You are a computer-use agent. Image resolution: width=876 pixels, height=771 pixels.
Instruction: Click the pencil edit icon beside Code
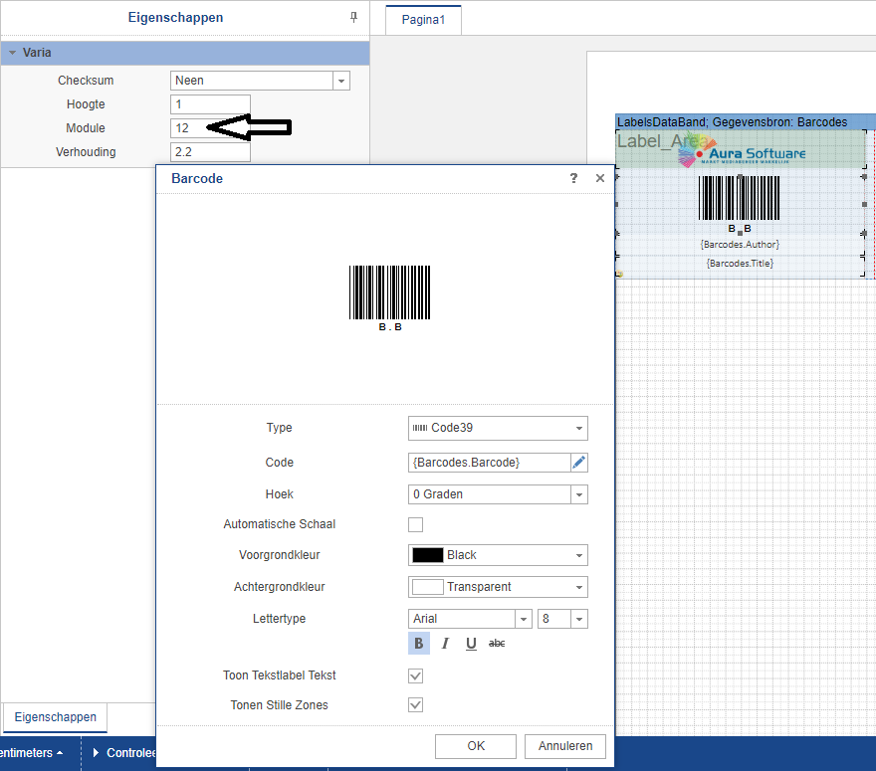pos(578,463)
